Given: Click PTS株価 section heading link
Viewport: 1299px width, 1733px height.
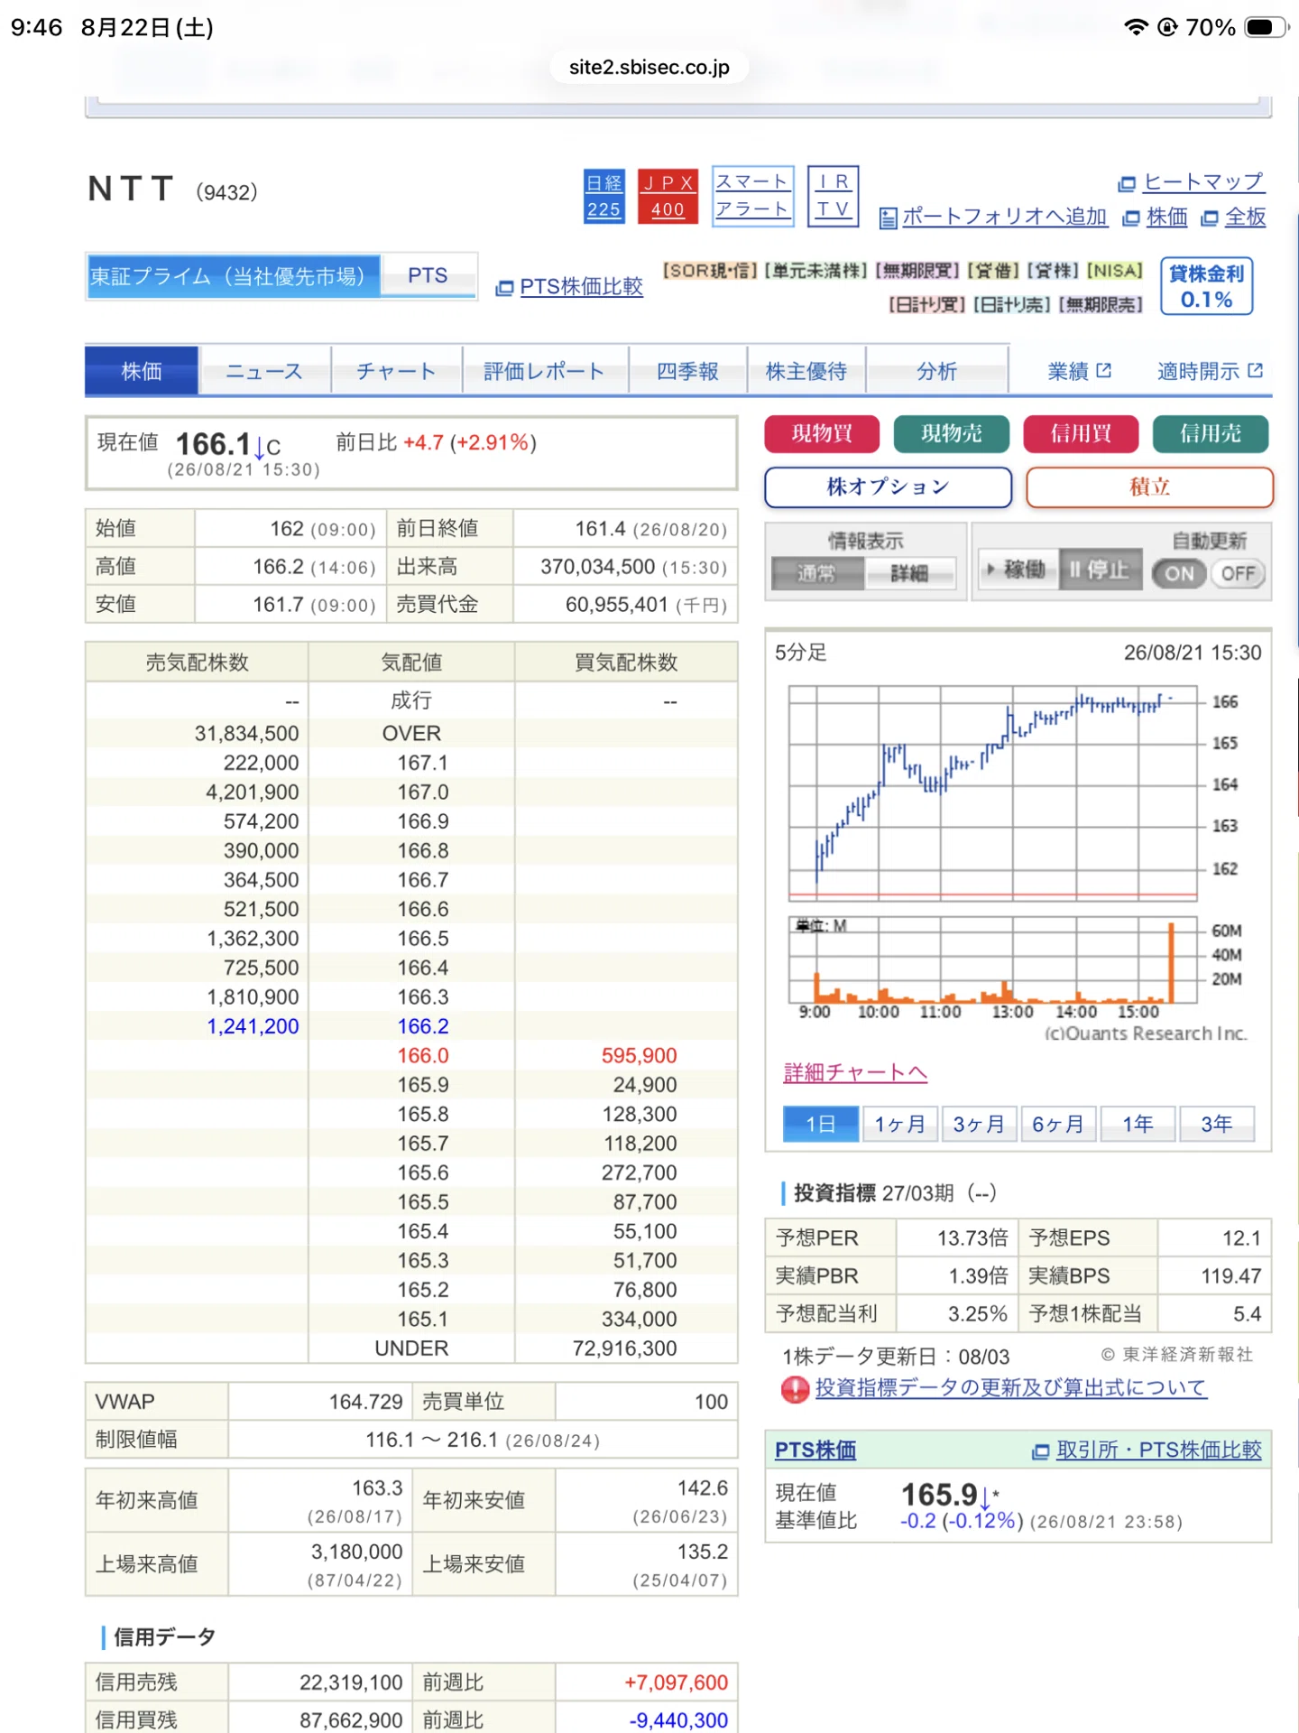Looking at the screenshot, I should tap(815, 1450).
